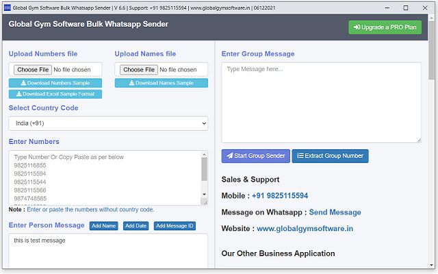Open the +91 9825115594 mobile link
This screenshot has width=438, height=274.
click(280, 196)
